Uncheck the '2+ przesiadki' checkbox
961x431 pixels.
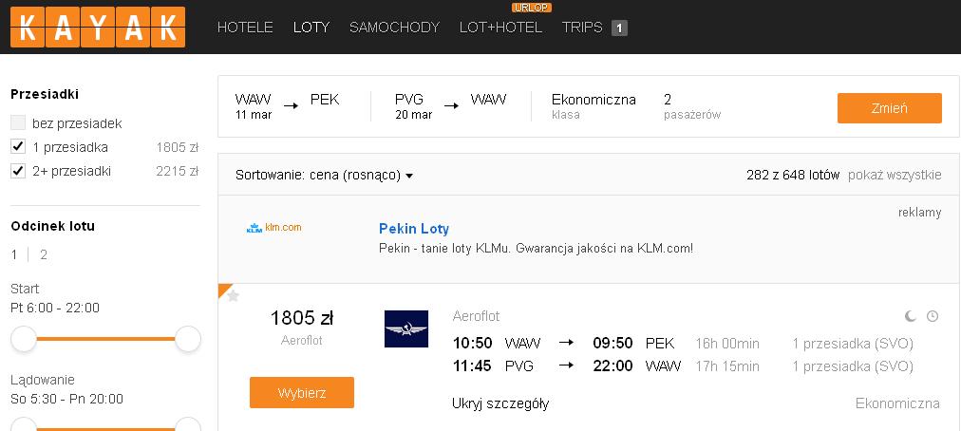tap(18, 171)
